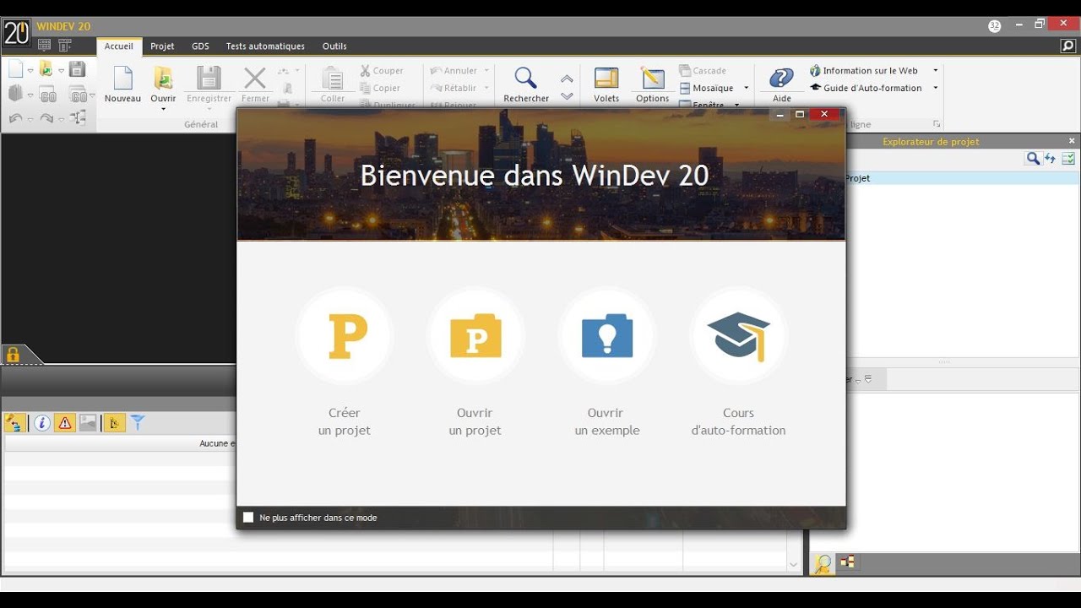The height and width of the screenshot is (608, 1081).
Task: Click Ouvrir un projet round button
Action: pyautogui.click(x=475, y=335)
